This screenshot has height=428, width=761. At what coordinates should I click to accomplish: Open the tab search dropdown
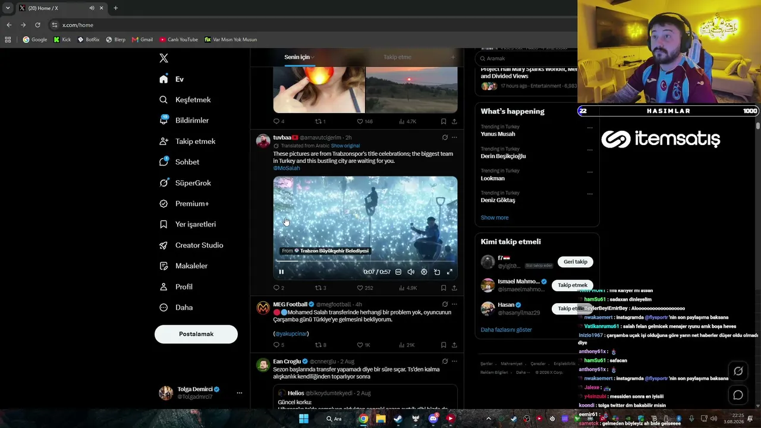pos(8,8)
